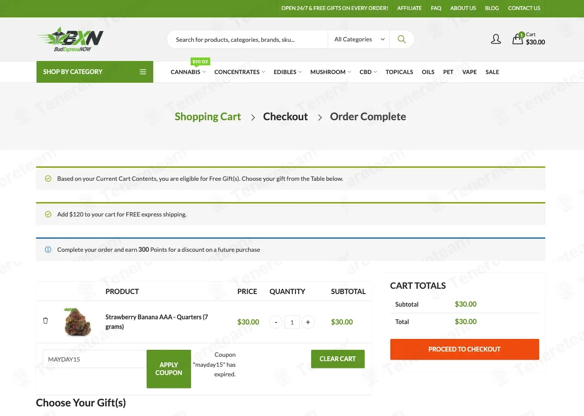Expand the Cannabis menu
The width and height of the screenshot is (584, 416).
188,72
